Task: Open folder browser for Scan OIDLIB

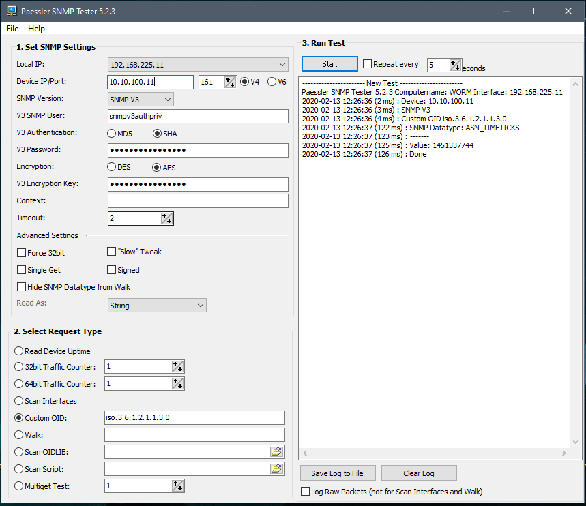Action: click(276, 452)
